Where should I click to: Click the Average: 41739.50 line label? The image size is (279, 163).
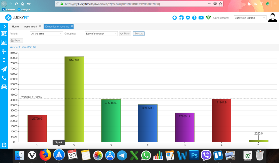(x=31, y=97)
